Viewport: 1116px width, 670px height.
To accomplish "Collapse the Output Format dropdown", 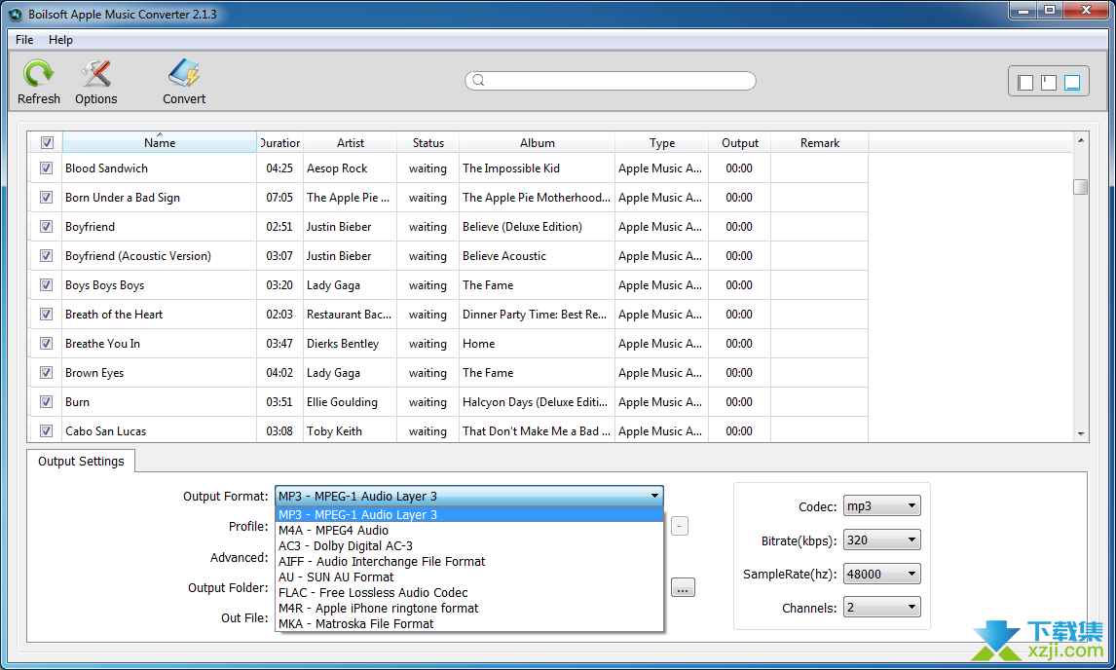I will point(654,496).
